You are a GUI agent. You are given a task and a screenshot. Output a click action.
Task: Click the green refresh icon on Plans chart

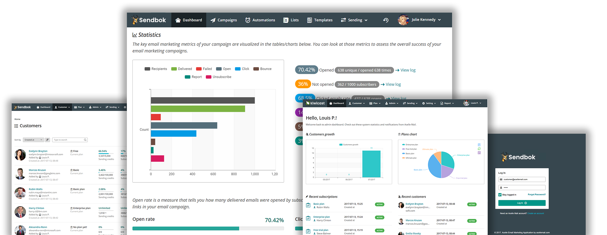479,149
